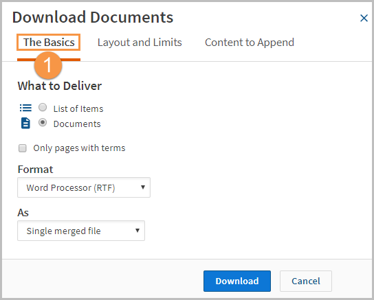Switch to Layout and Limits tab

pos(140,43)
